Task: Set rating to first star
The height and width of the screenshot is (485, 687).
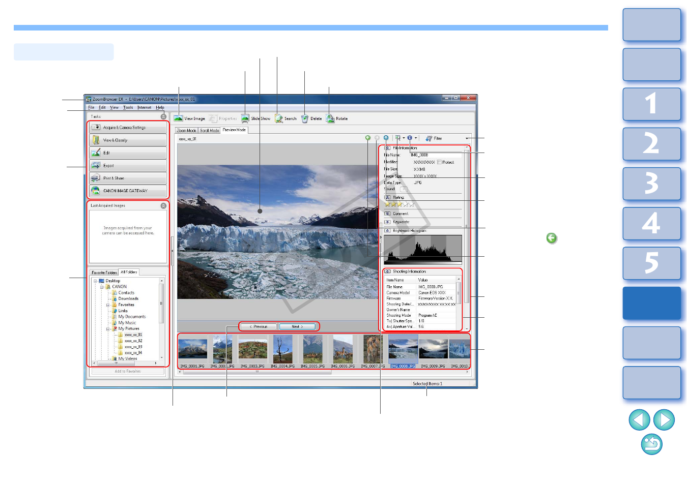Action: click(388, 204)
